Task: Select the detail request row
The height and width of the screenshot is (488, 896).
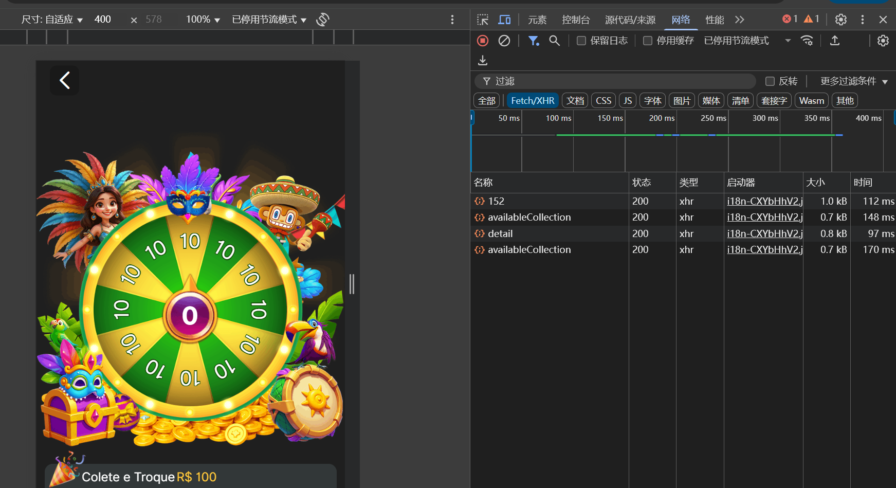Action: 683,233
